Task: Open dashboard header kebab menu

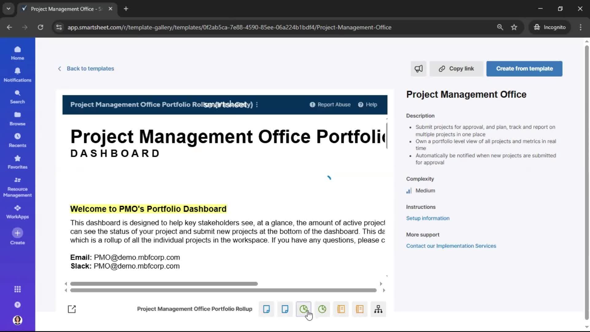Action: click(257, 105)
